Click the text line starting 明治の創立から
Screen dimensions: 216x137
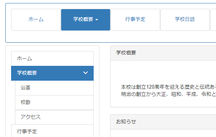click(x=169, y=94)
